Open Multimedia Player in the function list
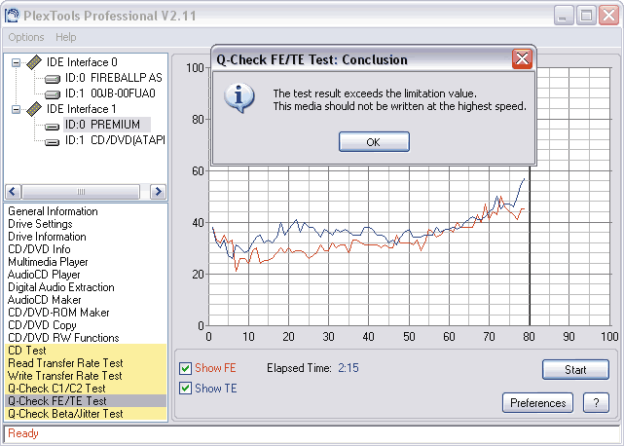The height and width of the screenshot is (446, 624). click(48, 262)
